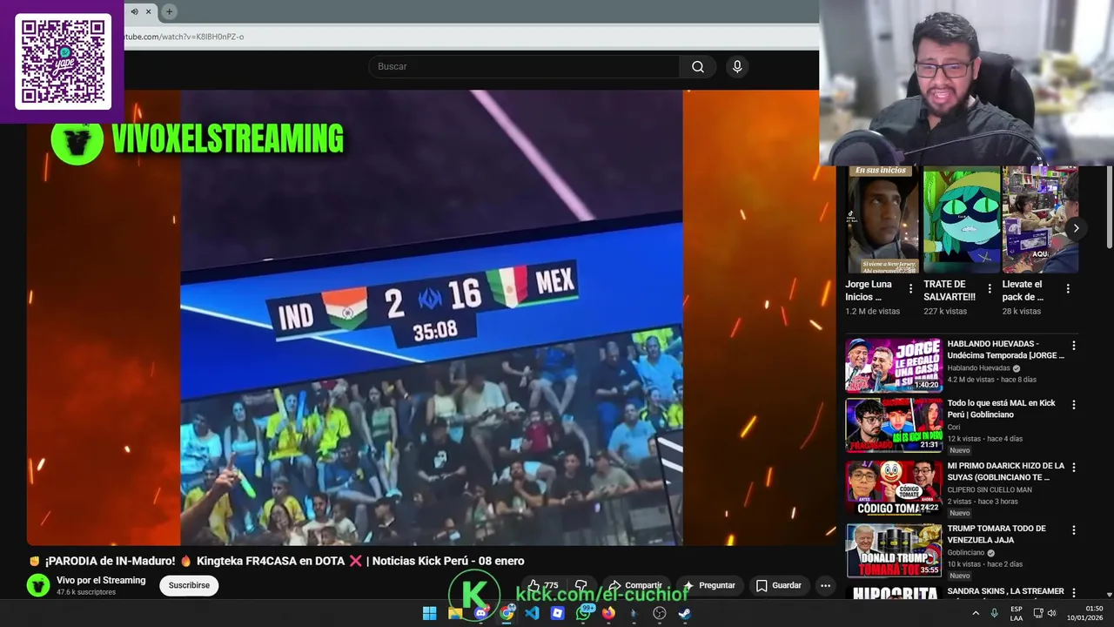Click Goblinciano channel name under Trump video
1114x627 pixels.
pos(965,553)
